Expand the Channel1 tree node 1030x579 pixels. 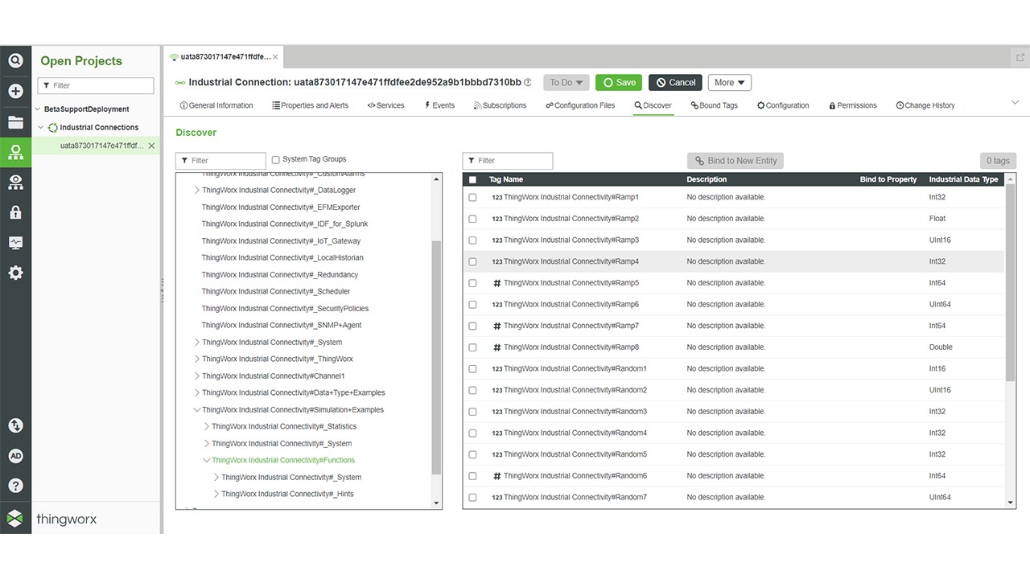(x=197, y=376)
